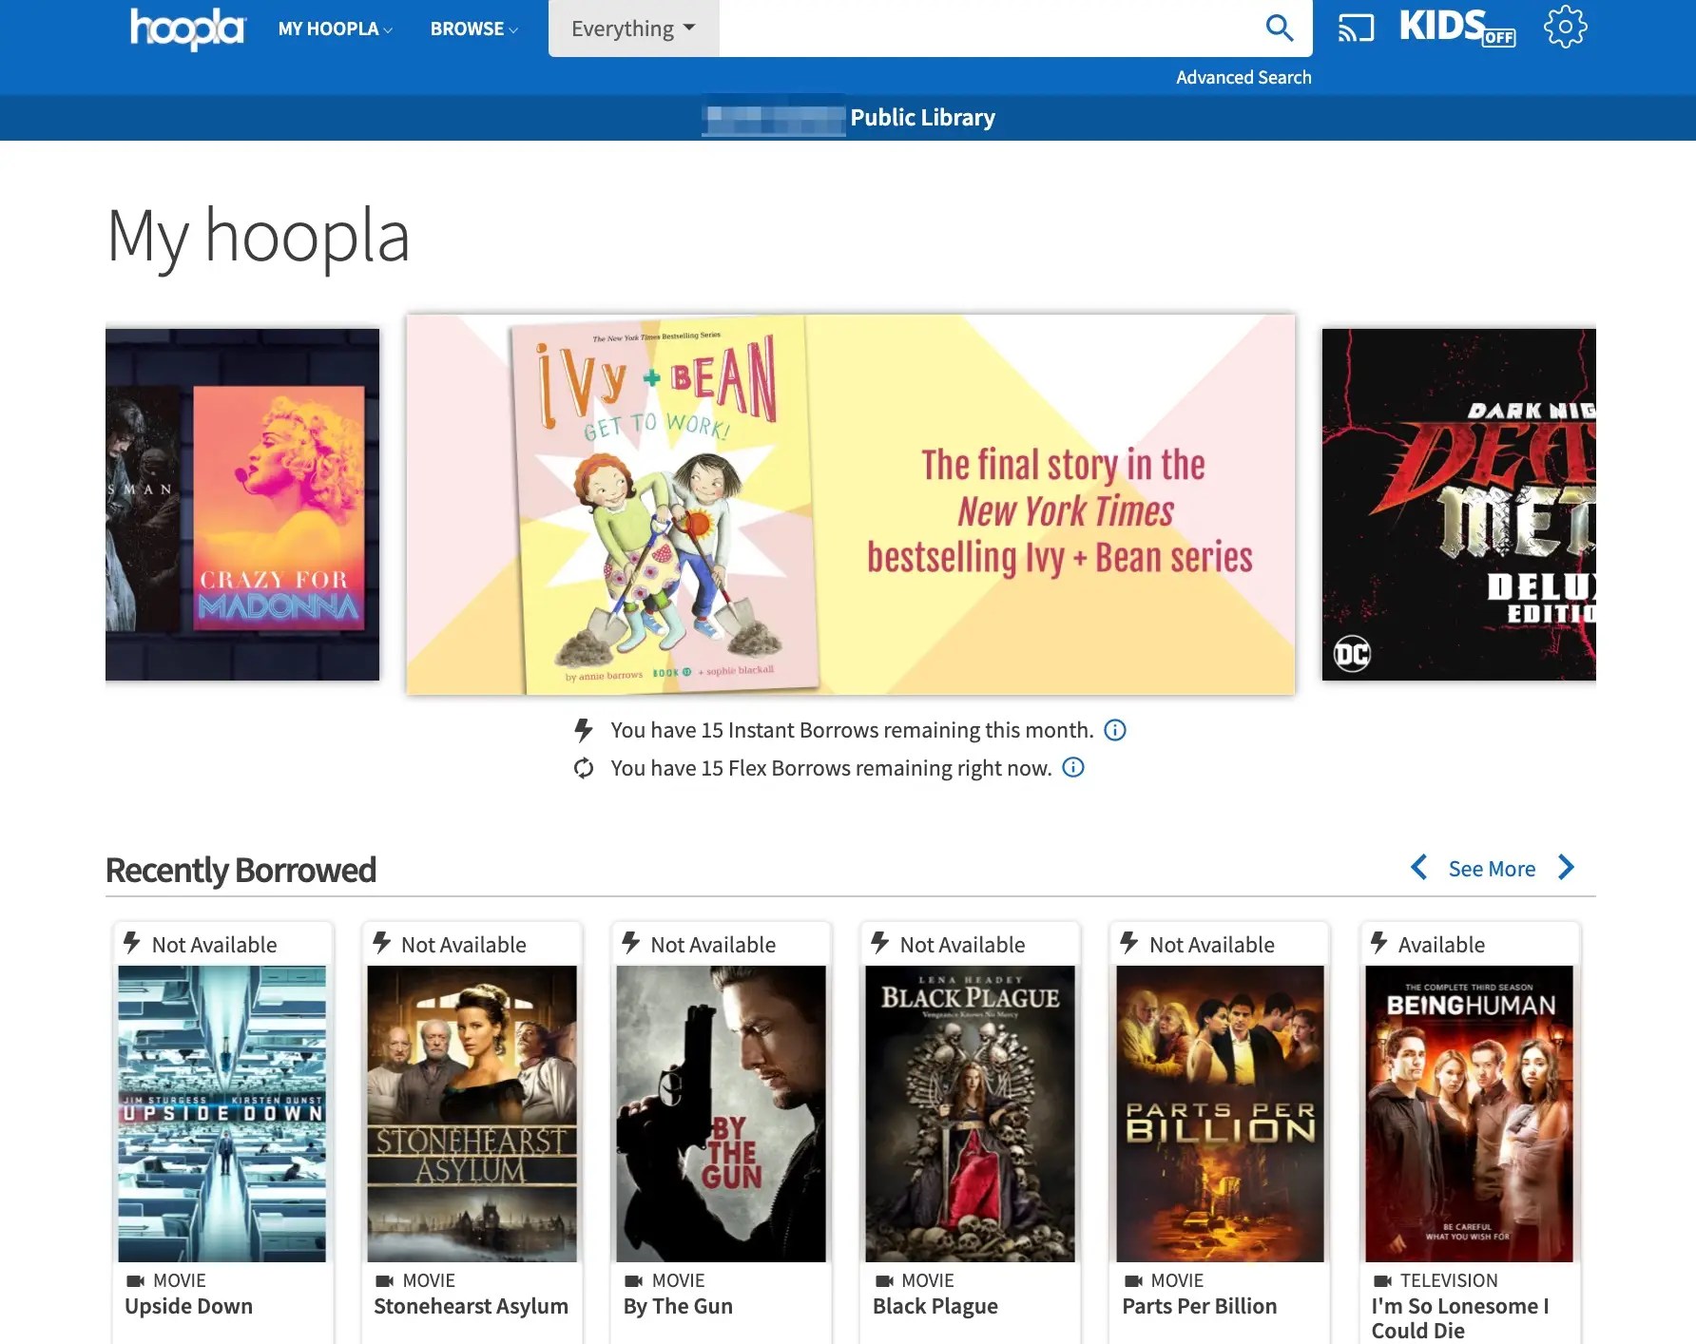Open settings gear icon
Screen dimensions: 1696x1344
1565,28
